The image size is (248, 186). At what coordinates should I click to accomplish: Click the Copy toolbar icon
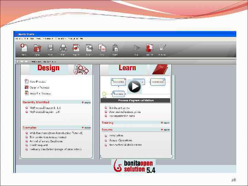tap(102, 48)
